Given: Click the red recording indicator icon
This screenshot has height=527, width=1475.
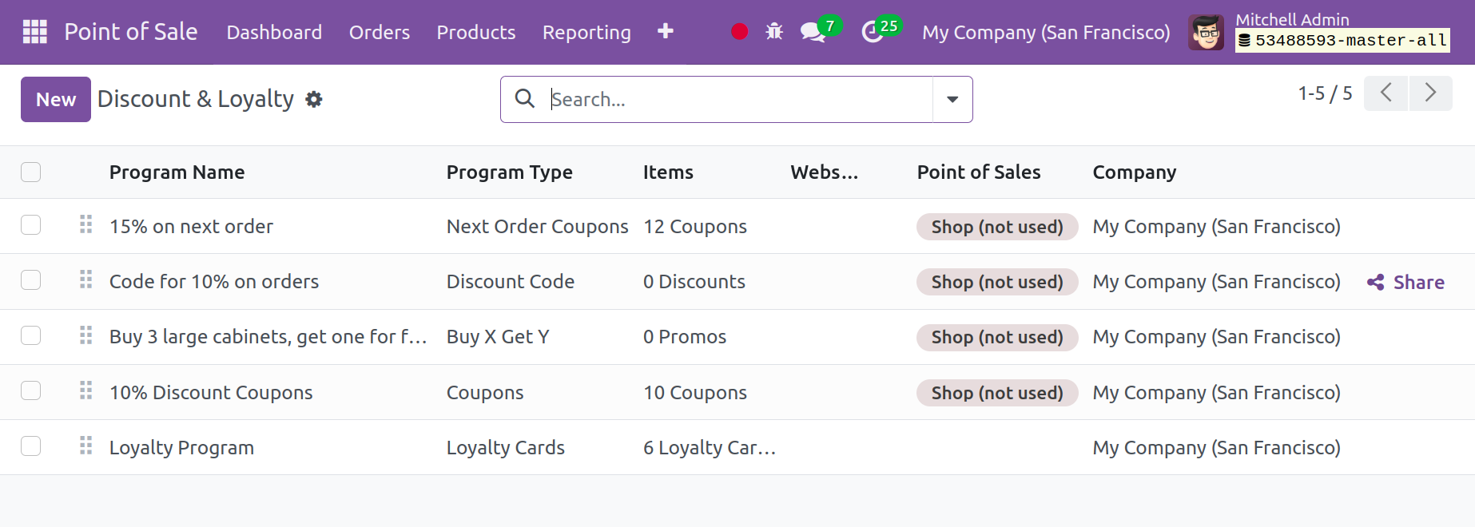Looking at the screenshot, I should pos(739,32).
